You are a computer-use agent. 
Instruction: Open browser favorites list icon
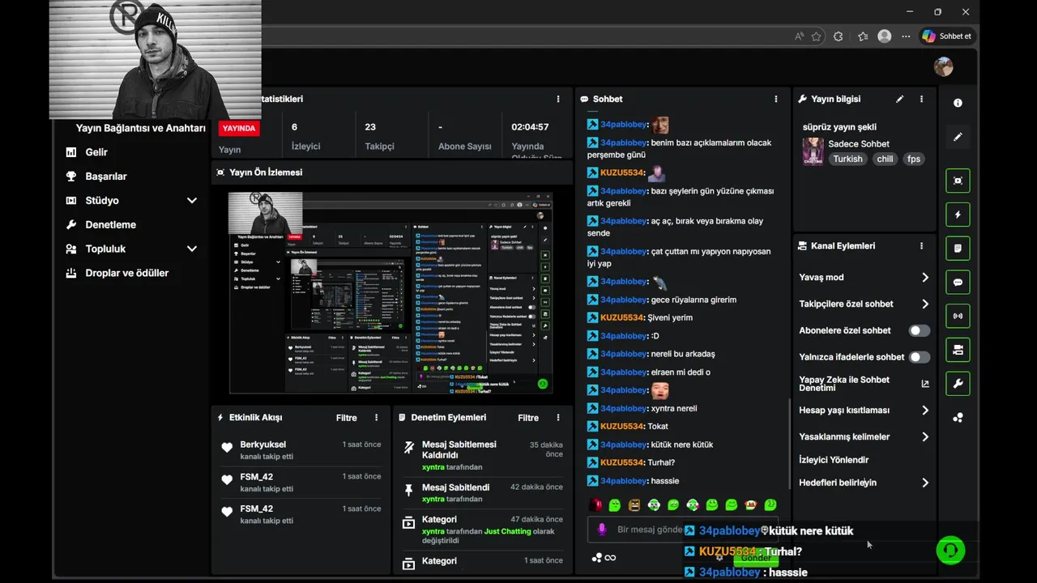click(x=863, y=36)
